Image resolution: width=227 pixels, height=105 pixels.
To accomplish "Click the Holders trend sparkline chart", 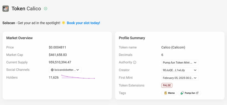I will point(78,77).
